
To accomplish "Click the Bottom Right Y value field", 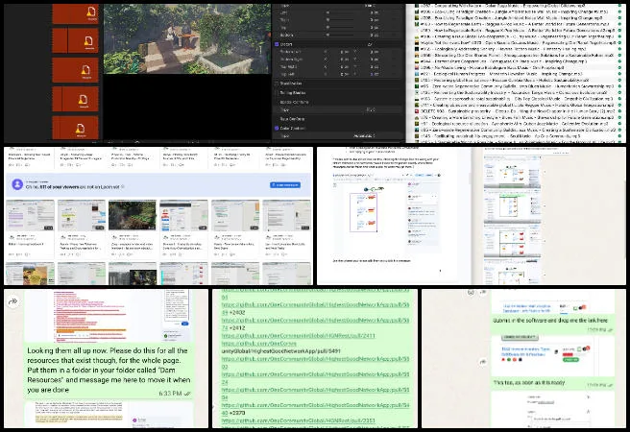I will pos(375,60).
